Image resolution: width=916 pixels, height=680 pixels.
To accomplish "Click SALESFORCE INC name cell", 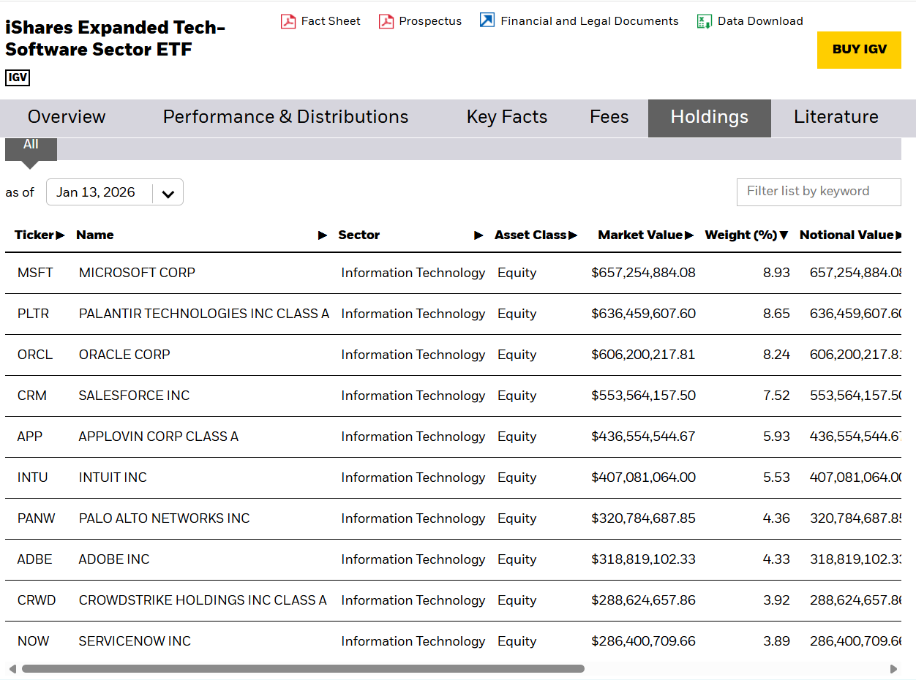I will tap(134, 396).
